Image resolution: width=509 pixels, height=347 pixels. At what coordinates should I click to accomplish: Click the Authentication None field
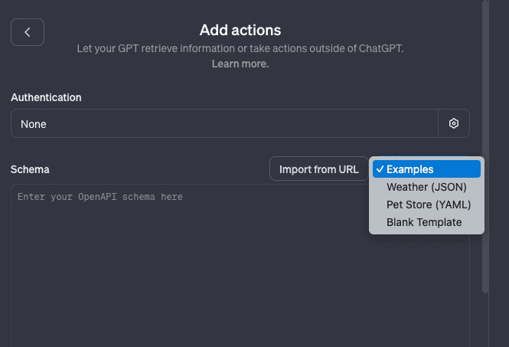coord(224,123)
